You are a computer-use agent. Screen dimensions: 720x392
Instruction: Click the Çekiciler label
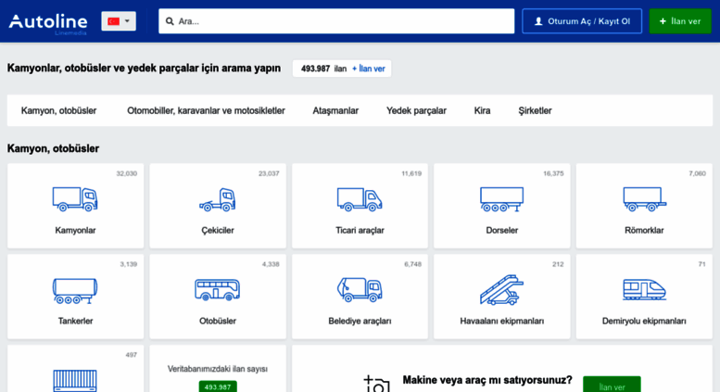click(x=218, y=231)
